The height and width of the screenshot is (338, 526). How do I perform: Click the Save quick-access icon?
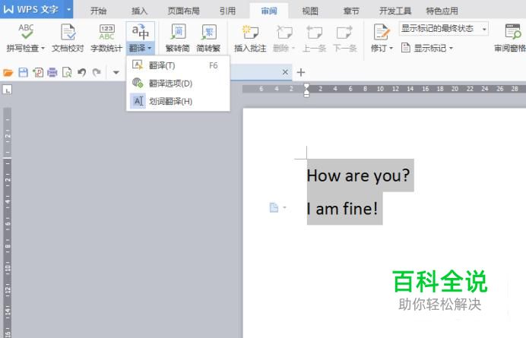[23, 72]
